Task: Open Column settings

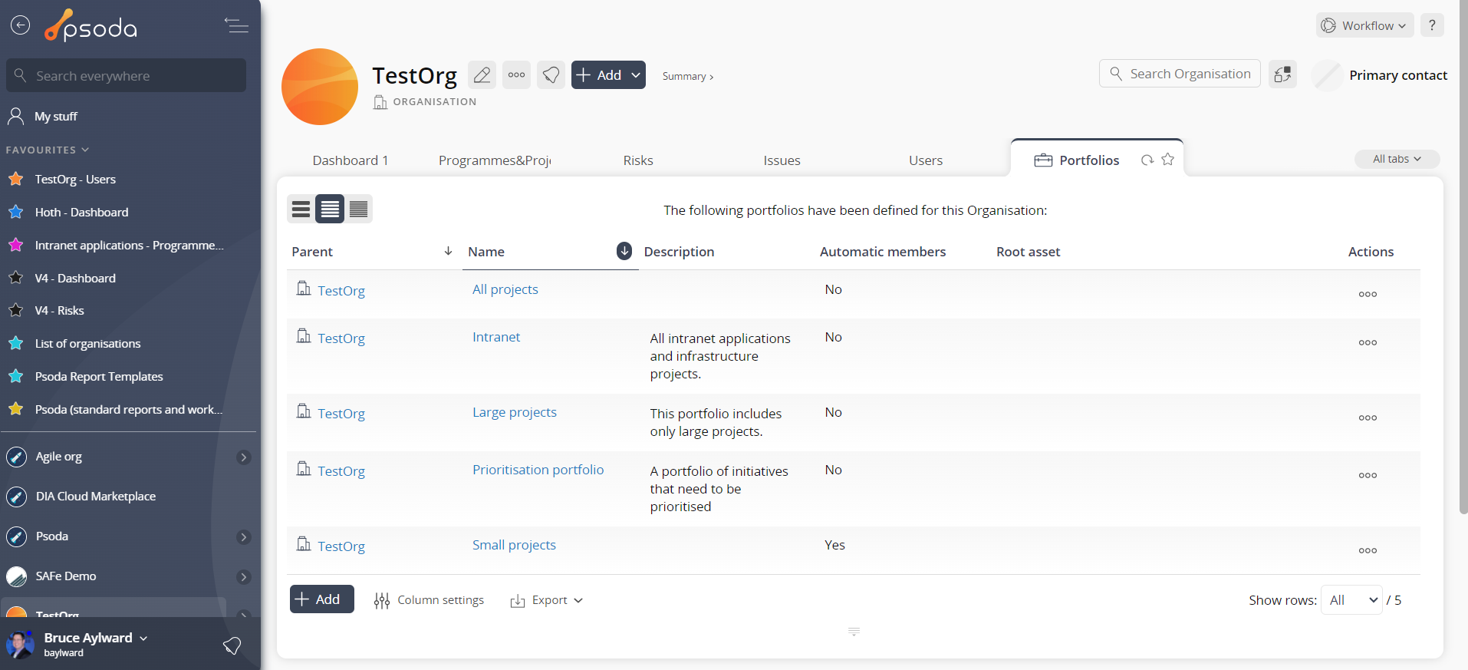Action: [x=429, y=600]
